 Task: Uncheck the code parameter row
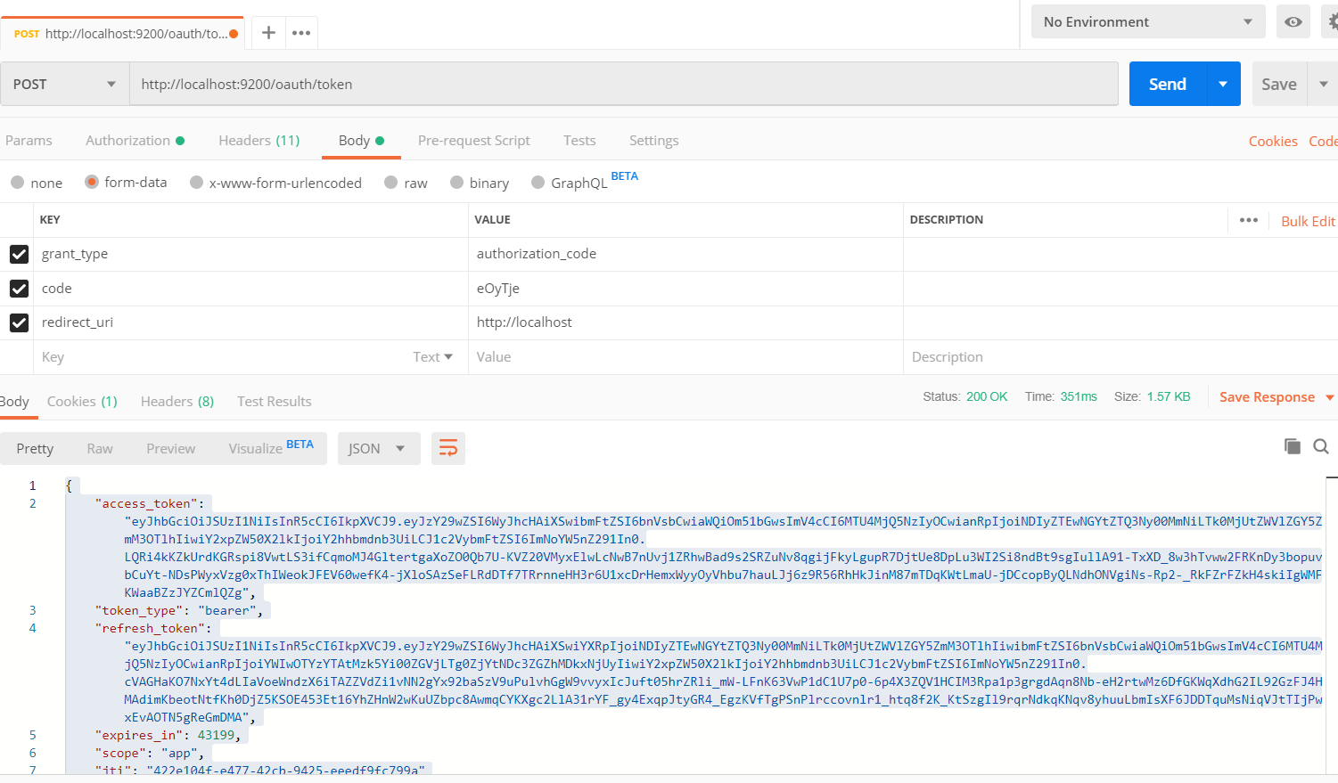(19, 288)
